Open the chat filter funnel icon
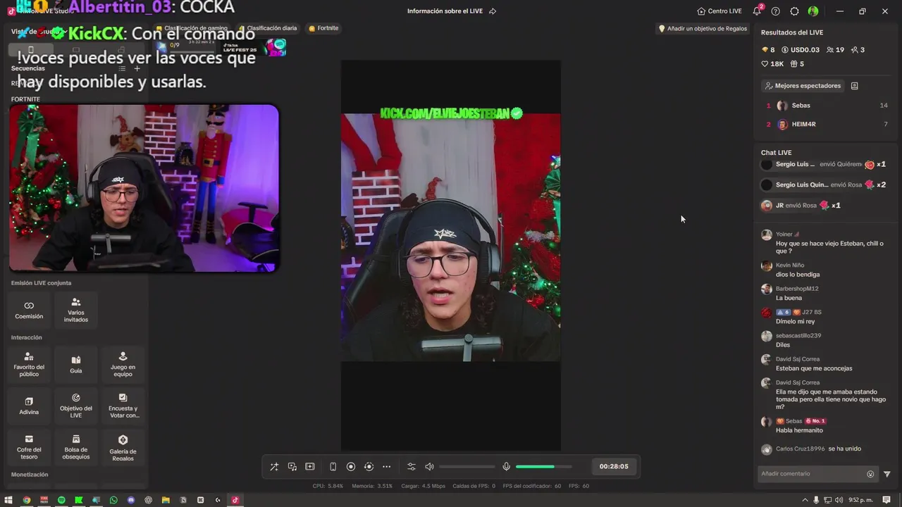This screenshot has height=507, width=902. click(887, 474)
